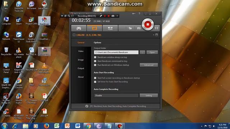Image resolution: width=230 pixels, height=129 pixels.
Task: Enable Bandicam window always on top
Action: point(95,57)
